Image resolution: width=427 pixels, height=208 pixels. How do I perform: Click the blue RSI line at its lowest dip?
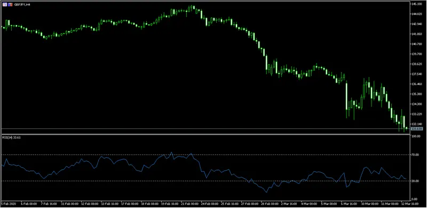coord(266,192)
